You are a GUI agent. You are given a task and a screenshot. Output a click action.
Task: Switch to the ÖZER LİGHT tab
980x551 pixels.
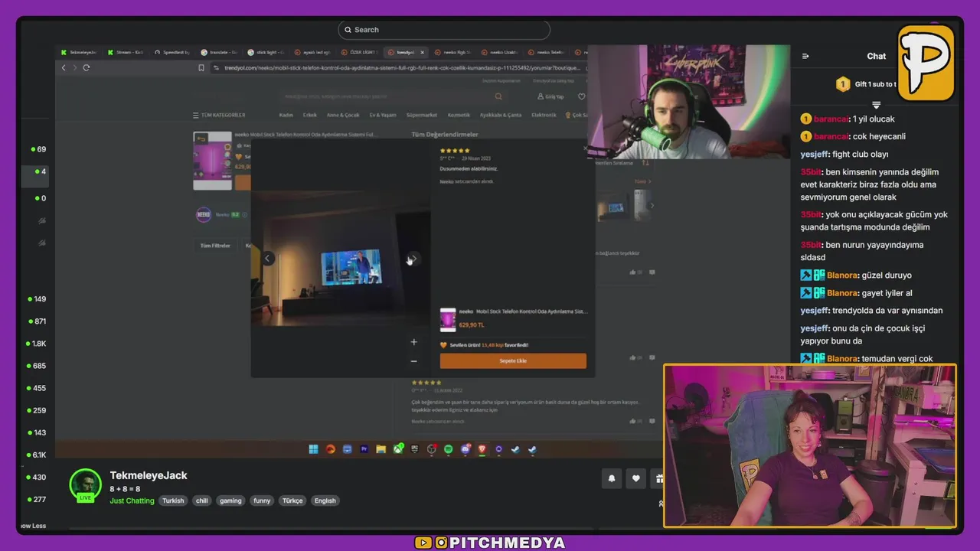[x=359, y=52]
